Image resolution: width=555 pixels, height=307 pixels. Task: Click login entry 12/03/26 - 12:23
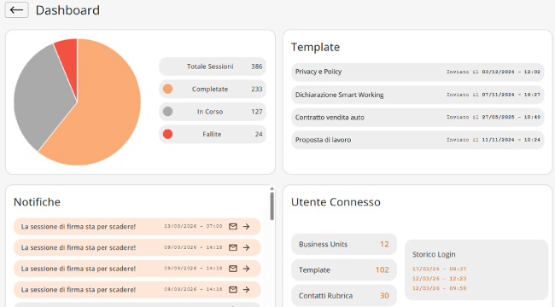[x=439, y=279]
